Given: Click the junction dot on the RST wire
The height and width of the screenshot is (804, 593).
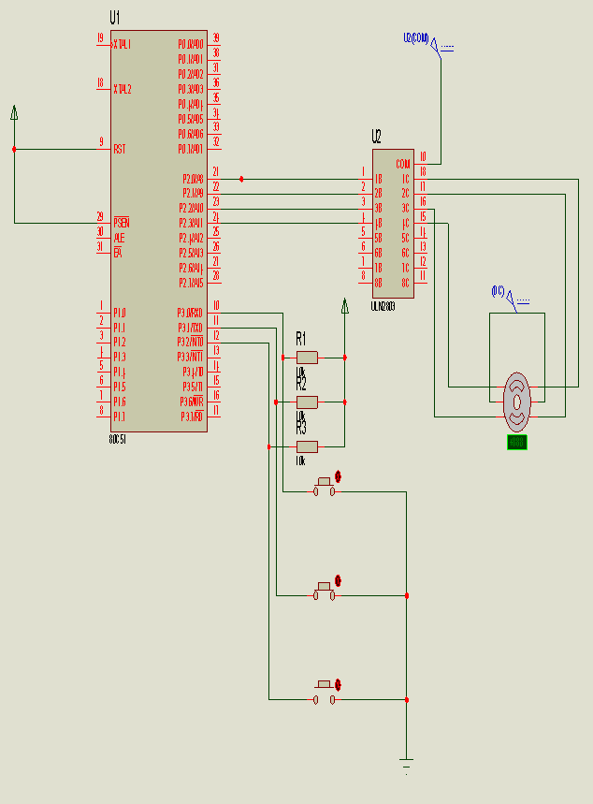Looking at the screenshot, I should pos(14,149).
